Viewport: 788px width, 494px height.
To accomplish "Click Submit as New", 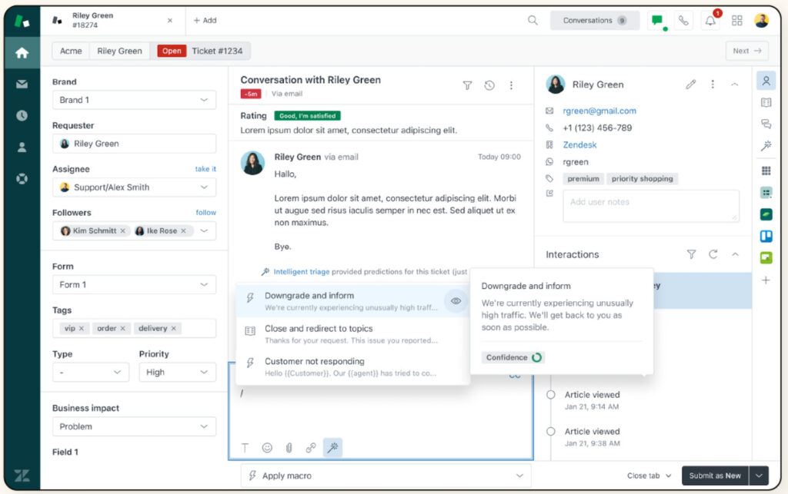I will (715, 476).
